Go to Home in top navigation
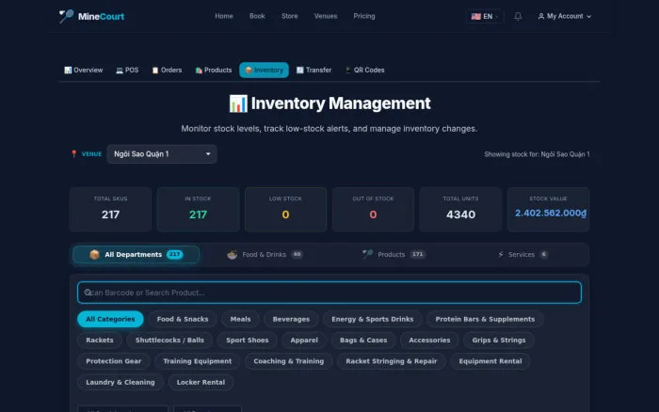659x412 pixels. tap(224, 16)
